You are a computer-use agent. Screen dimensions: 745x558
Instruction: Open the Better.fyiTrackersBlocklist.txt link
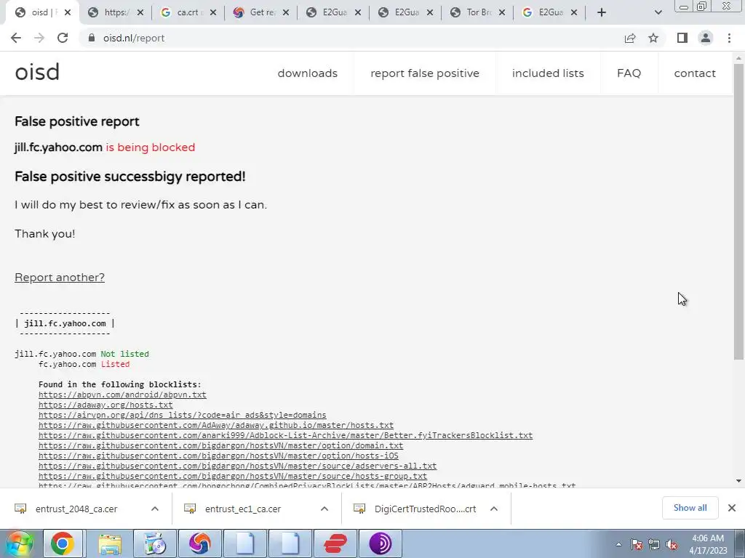pos(285,436)
